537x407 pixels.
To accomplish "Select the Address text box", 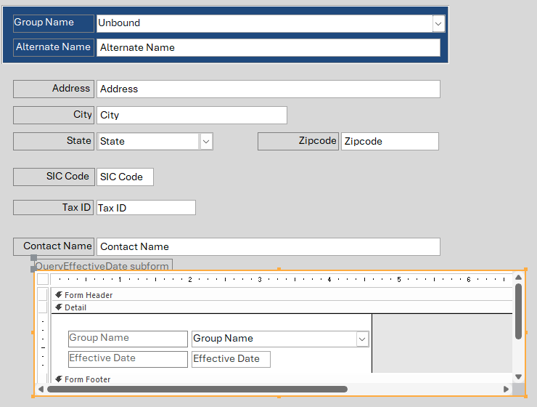I will click(x=268, y=89).
